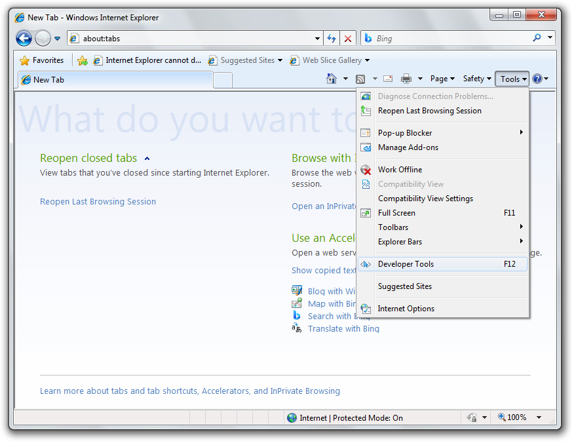Click the Pop-up Blocker menu icon
The height and width of the screenshot is (443, 574).
pos(366,133)
